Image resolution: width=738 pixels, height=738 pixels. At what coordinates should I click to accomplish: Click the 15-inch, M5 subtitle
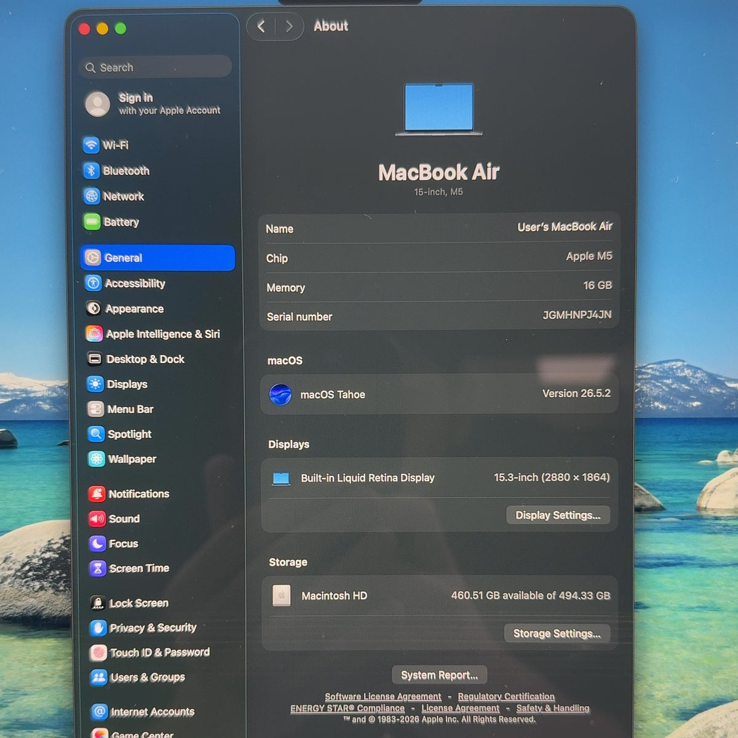pos(438,192)
